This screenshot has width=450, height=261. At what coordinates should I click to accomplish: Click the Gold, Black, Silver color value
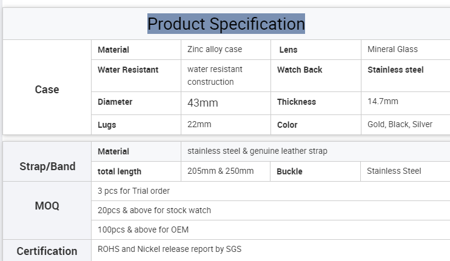(x=400, y=124)
